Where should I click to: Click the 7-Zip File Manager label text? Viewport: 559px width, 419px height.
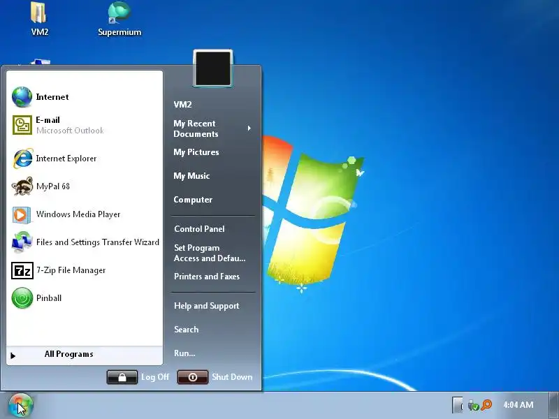click(x=71, y=270)
